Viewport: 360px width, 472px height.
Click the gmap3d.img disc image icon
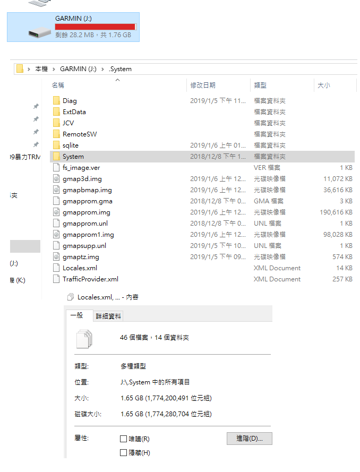(56, 178)
